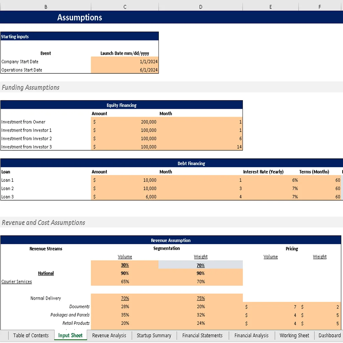Open the Revenue Analysis sheet
343x343 pixels.
click(x=109, y=335)
